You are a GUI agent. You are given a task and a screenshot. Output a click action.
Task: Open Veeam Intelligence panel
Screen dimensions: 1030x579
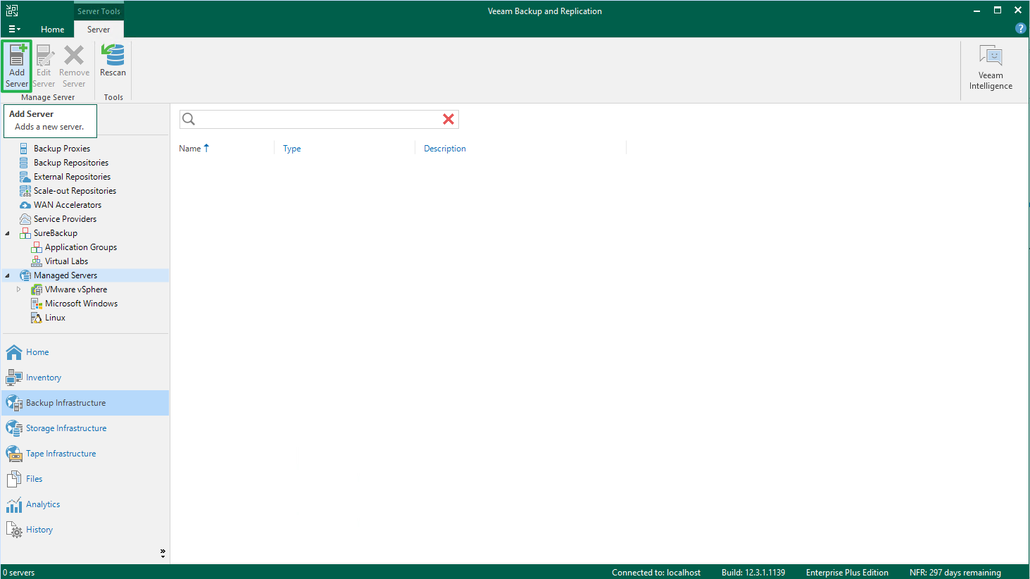[x=991, y=67]
